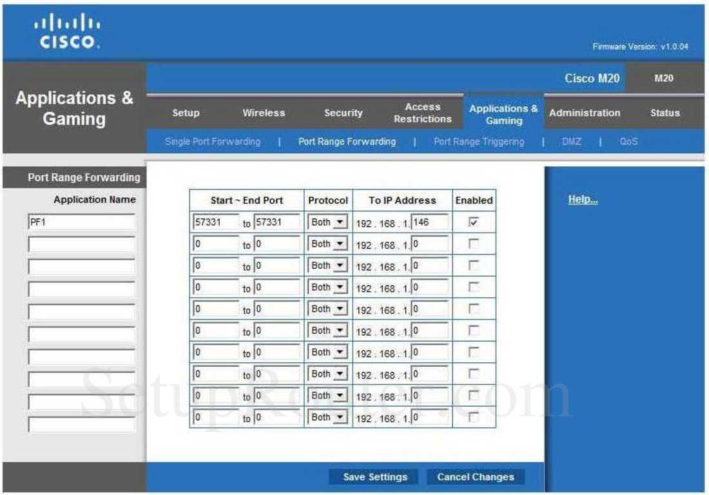Click the second application name field

pyautogui.click(x=81, y=244)
